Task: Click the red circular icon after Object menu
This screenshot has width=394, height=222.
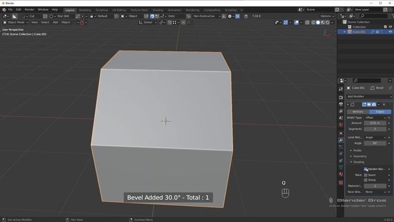Action: [x=82, y=22]
